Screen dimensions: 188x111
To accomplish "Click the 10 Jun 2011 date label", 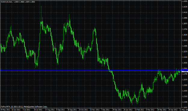I will tap(16, 110).
